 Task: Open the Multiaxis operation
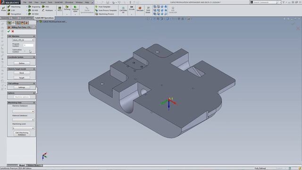pyautogui.click(x=47, y=10)
